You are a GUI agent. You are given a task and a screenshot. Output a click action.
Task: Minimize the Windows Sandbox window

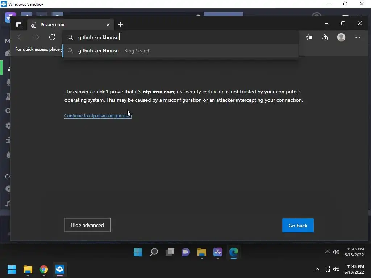pyautogui.click(x=329, y=4)
